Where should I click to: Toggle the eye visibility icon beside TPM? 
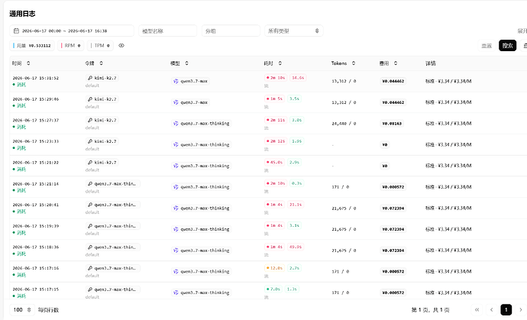pos(121,45)
